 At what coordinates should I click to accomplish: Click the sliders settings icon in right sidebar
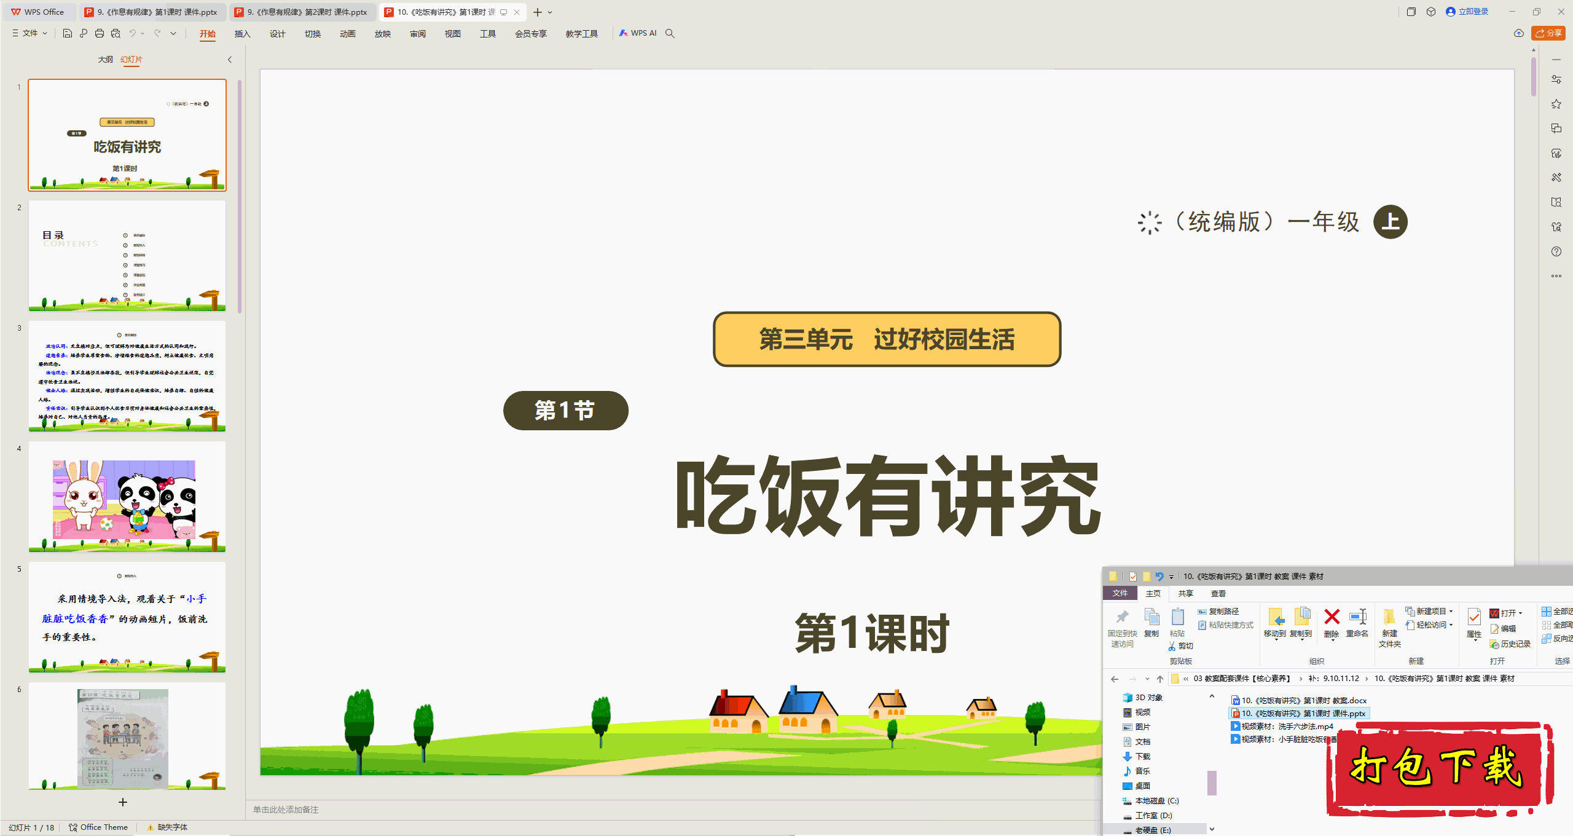[1556, 79]
